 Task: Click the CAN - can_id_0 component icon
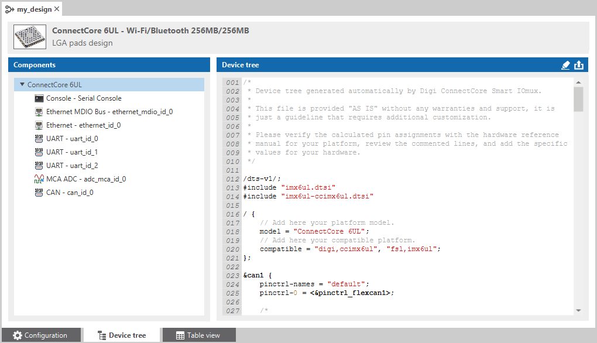pyautogui.click(x=39, y=192)
